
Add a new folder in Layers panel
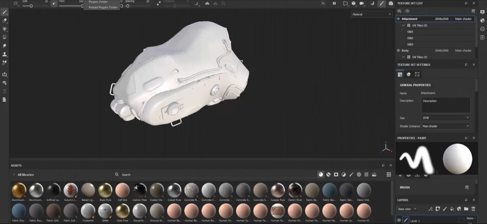[466, 209]
